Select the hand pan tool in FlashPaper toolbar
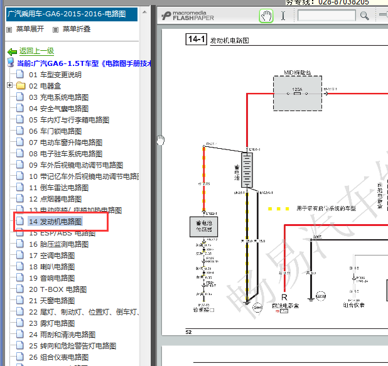Screen dimensions: 388x366 (x=266, y=16)
